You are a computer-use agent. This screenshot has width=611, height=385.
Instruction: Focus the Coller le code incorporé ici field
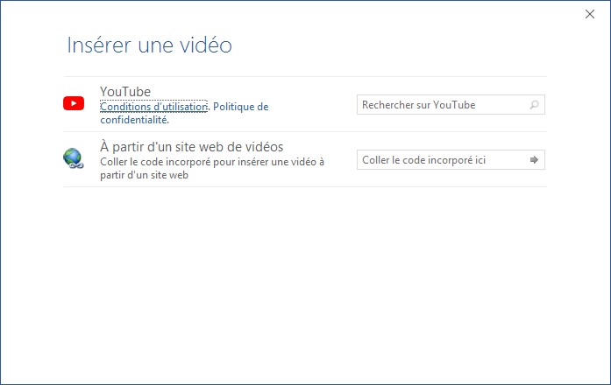(451, 159)
